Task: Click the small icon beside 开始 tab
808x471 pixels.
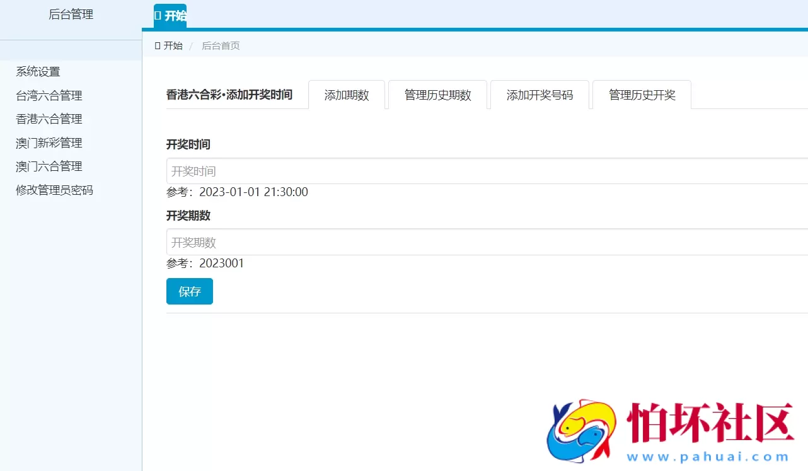Action: point(158,16)
